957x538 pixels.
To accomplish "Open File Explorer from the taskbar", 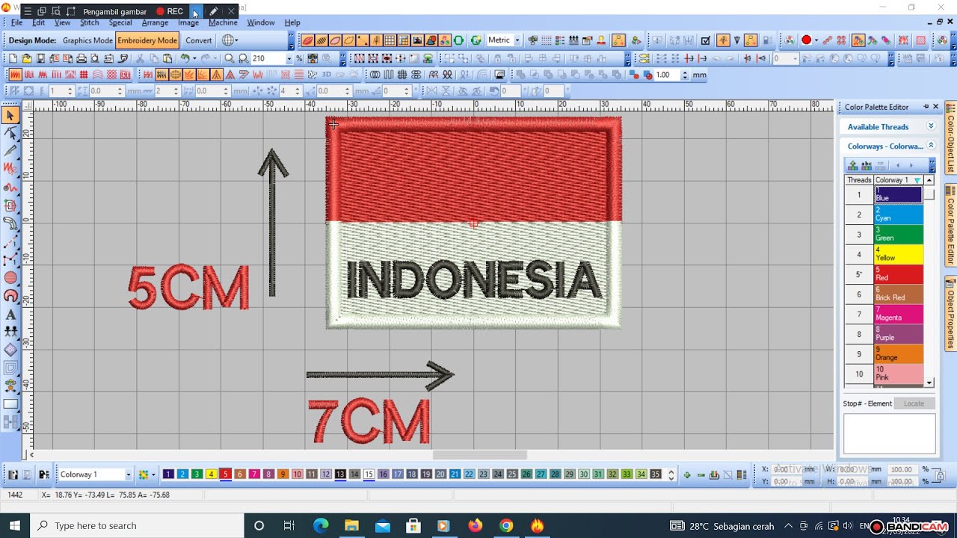I will click(x=351, y=525).
